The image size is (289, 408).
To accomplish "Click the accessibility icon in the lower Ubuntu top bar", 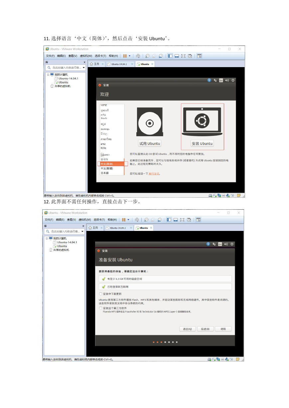I will coord(208,244).
